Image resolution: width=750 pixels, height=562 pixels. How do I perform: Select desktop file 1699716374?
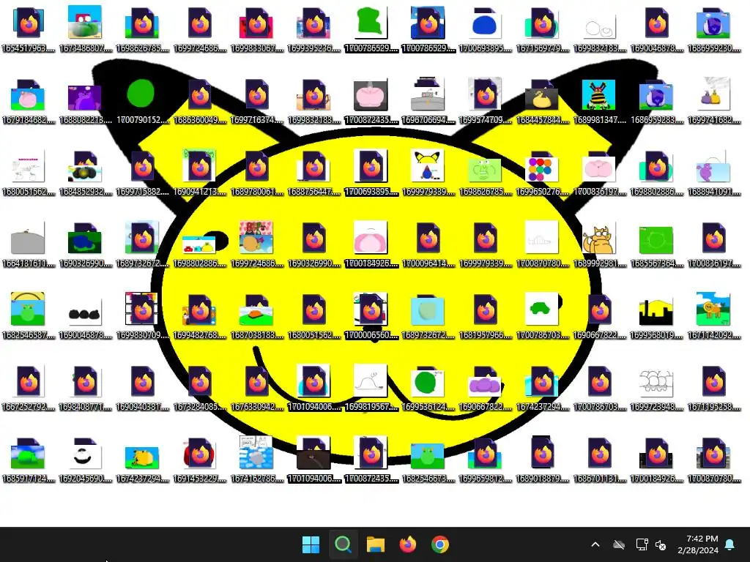click(x=257, y=100)
